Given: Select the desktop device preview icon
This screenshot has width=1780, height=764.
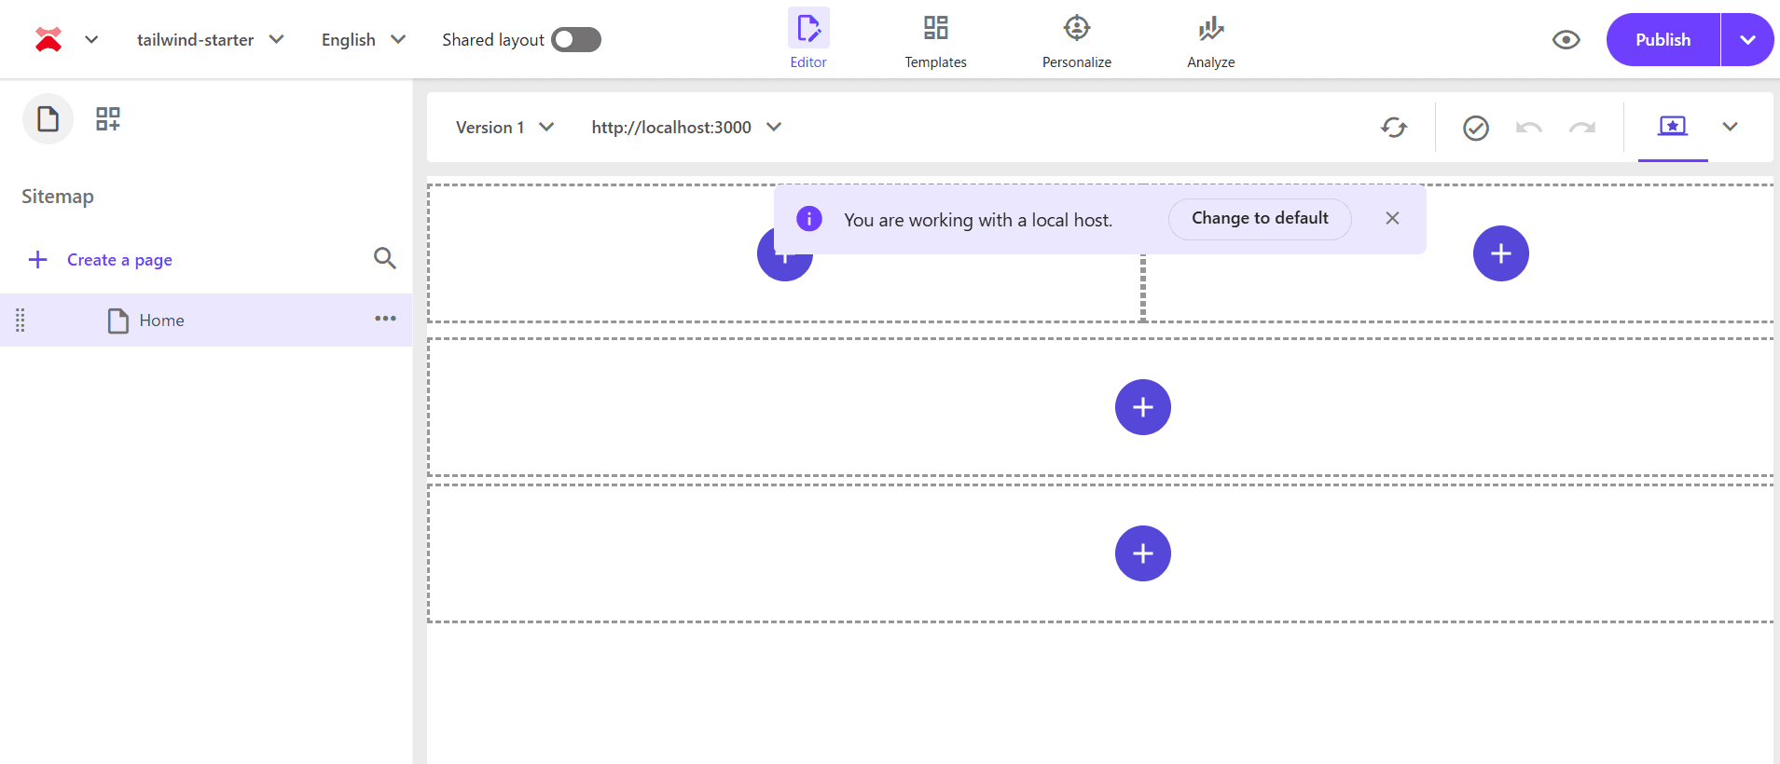Looking at the screenshot, I should click(x=1672, y=126).
